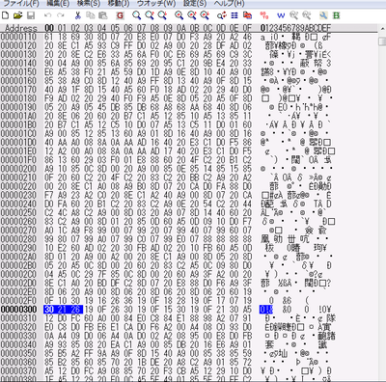The width and height of the screenshot is (386, 382).
Task: Click the New file icon
Action: [x=5, y=15]
